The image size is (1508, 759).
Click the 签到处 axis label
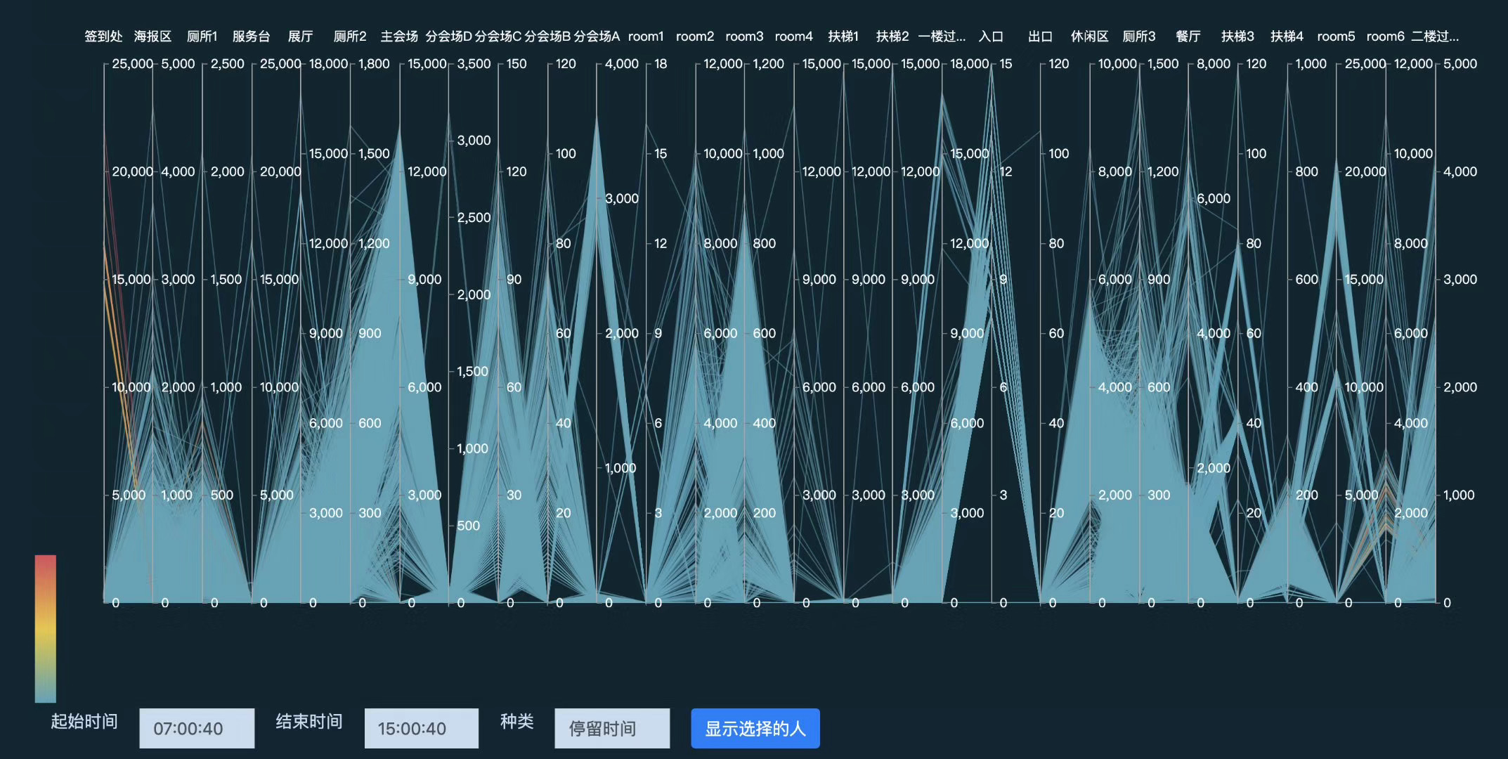103,37
